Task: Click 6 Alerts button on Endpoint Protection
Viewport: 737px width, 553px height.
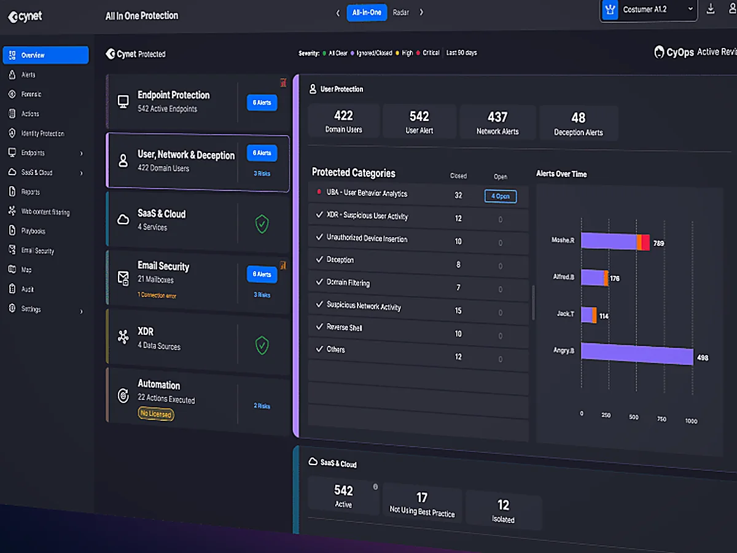Action: [262, 103]
